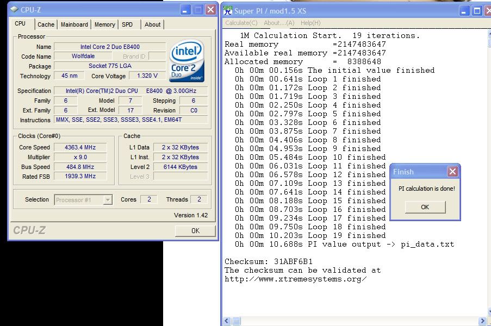Image resolution: width=491 pixels, height=326 pixels.
Task: Click the Revision value C0
Action: tap(194, 110)
